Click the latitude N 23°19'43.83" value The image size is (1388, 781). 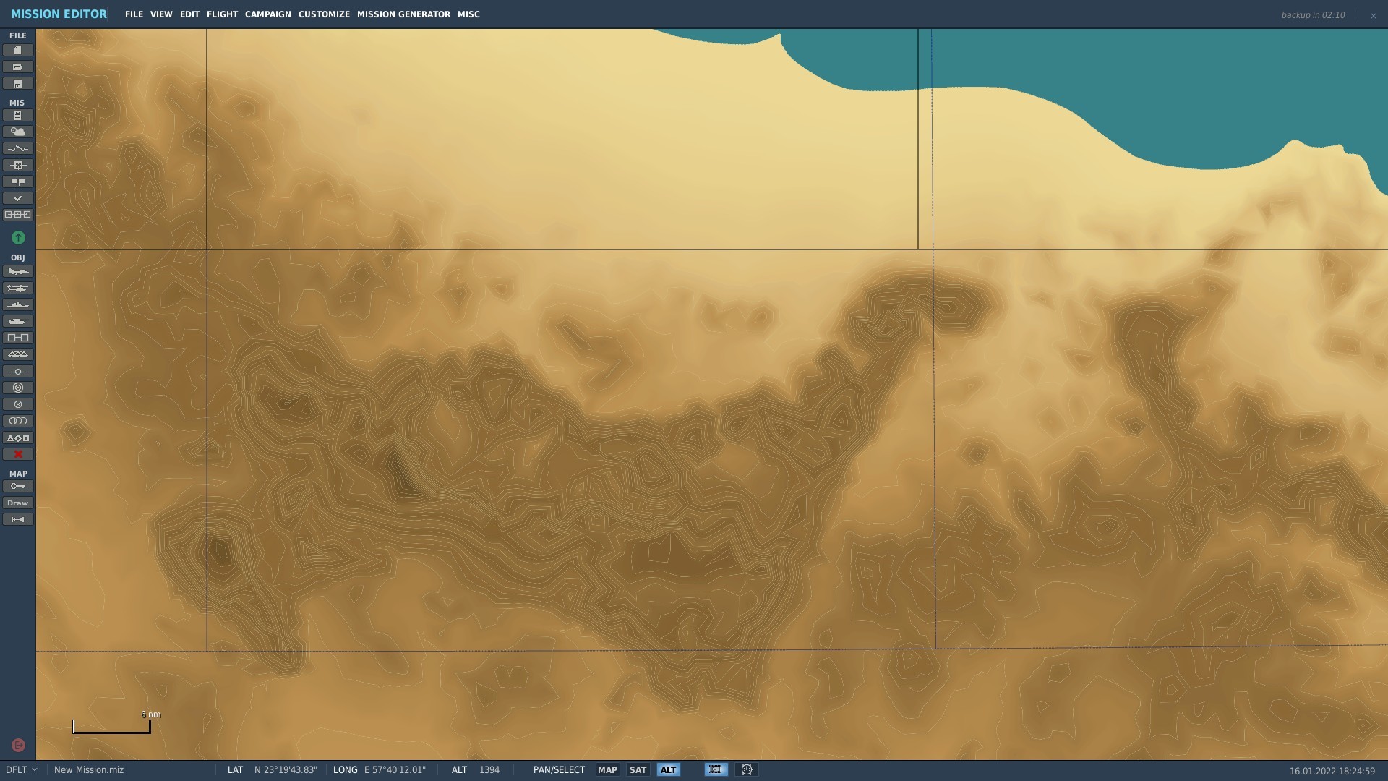pyautogui.click(x=286, y=769)
